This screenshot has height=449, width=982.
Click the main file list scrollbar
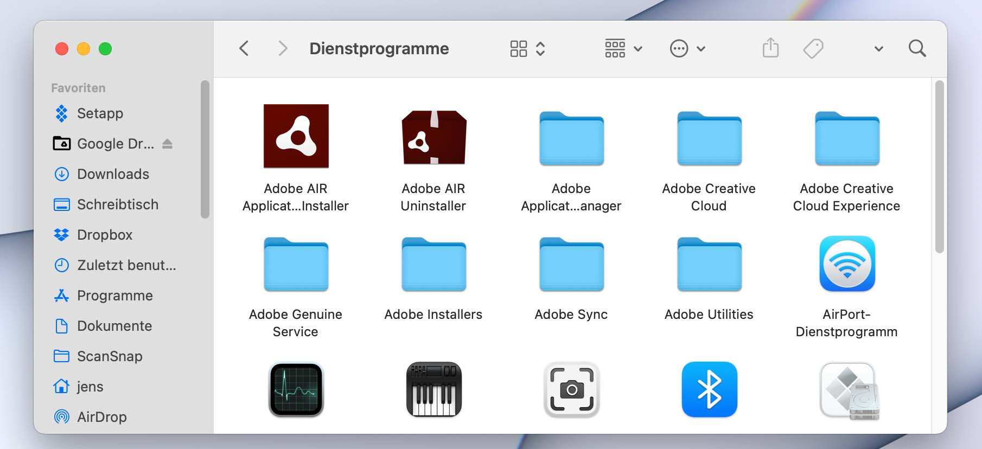pos(940,167)
